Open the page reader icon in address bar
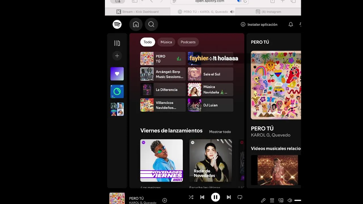This screenshot has height=204, width=363. click(174, 1)
